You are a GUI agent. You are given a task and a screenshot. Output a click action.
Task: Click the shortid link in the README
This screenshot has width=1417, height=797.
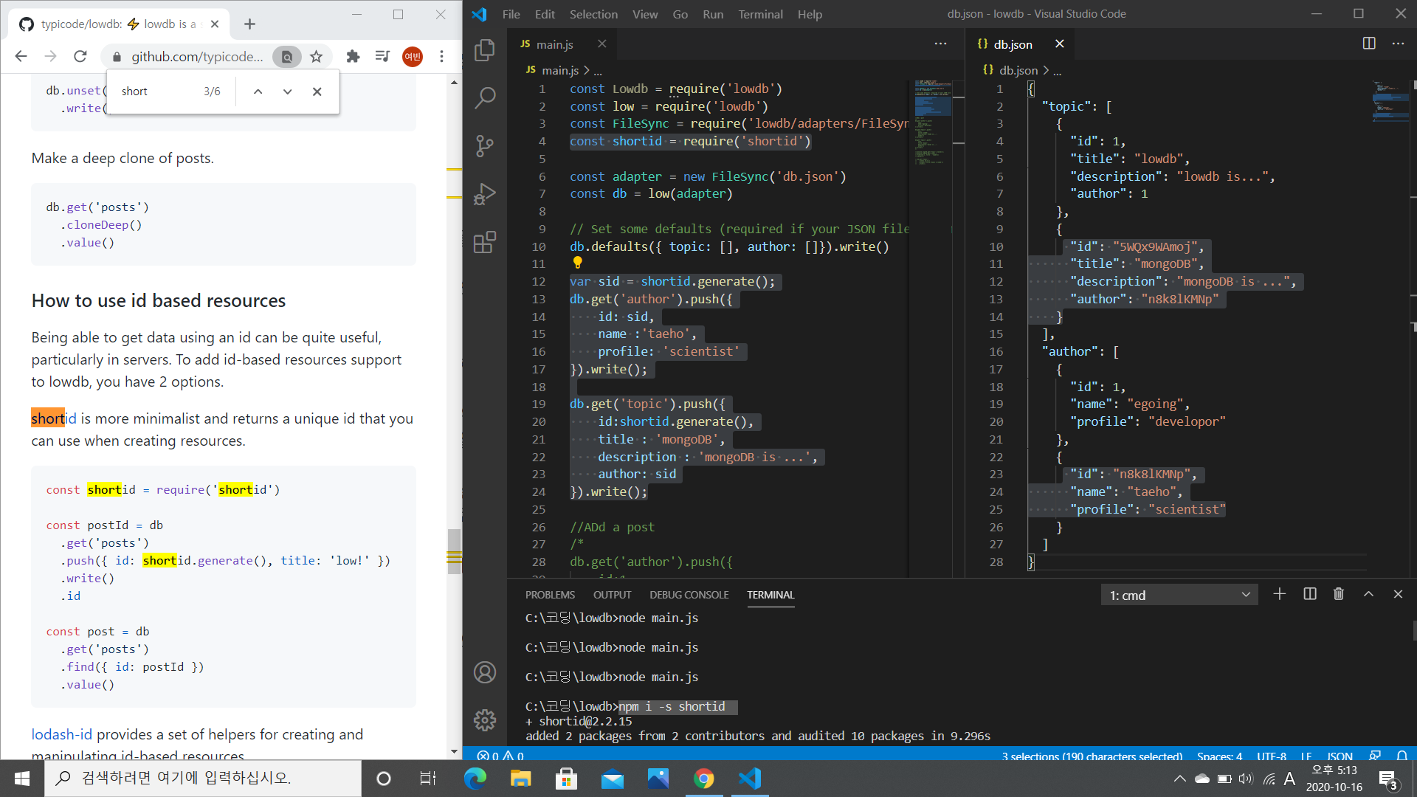54,418
